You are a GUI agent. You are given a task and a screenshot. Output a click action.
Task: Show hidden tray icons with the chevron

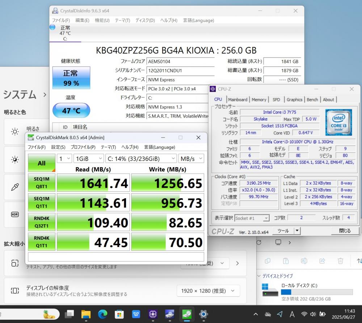pyautogui.click(x=256, y=314)
